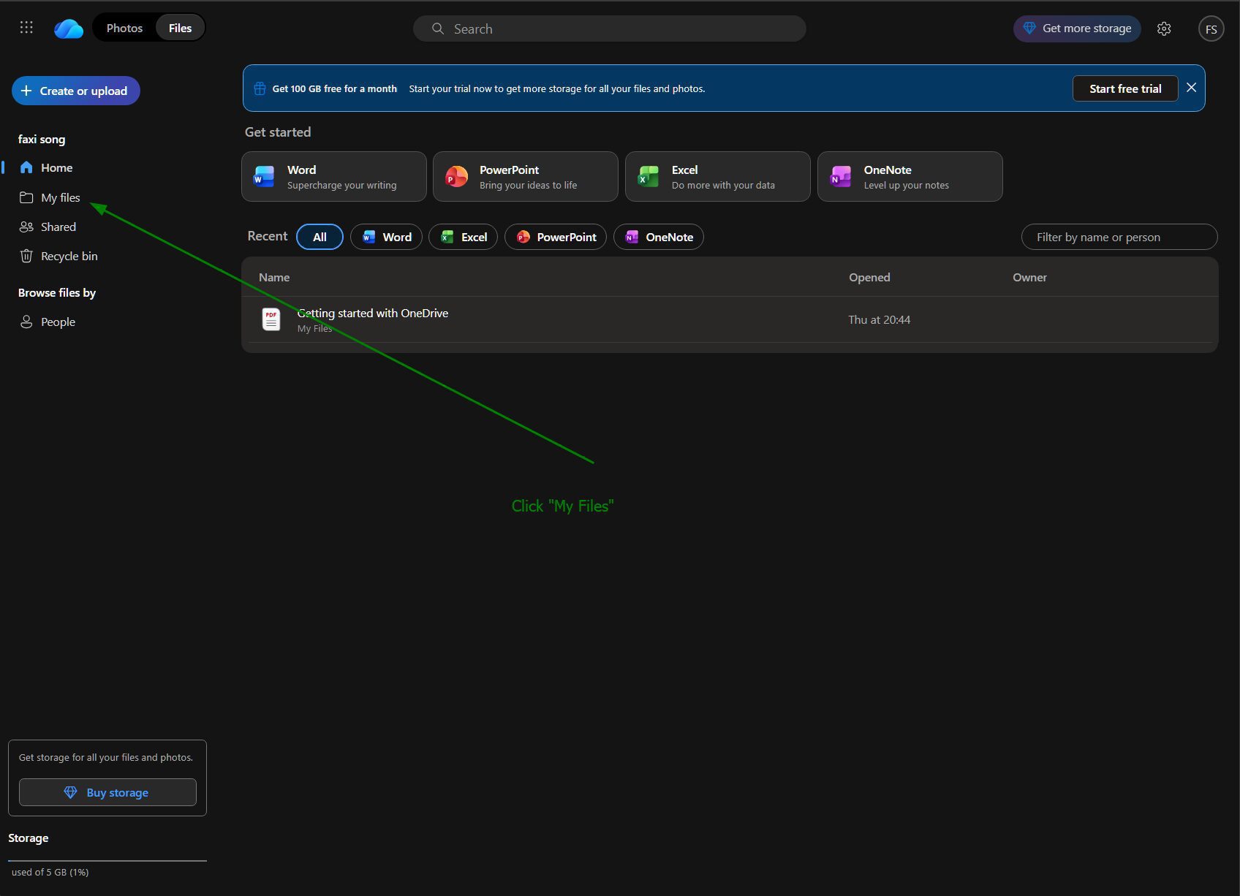The width and height of the screenshot is (1240, 896).
Task: Click the storage usage bar
Action: click(107, 861)
